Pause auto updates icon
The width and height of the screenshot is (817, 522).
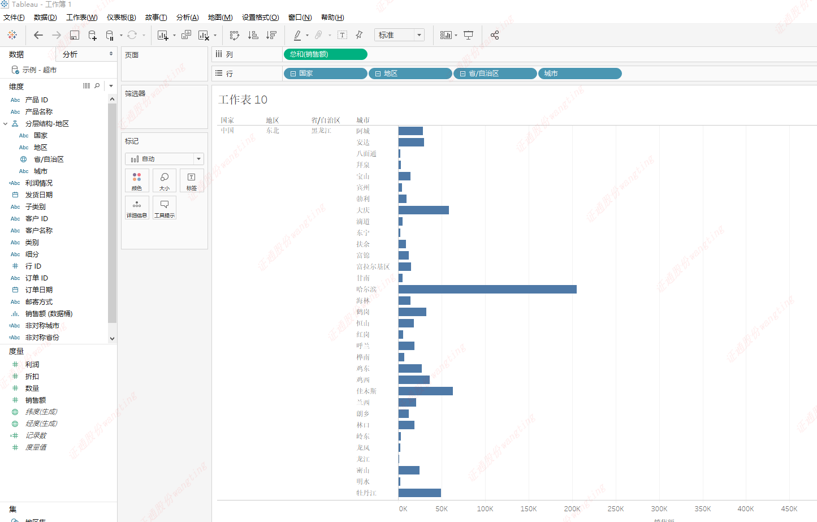point(110,35)
